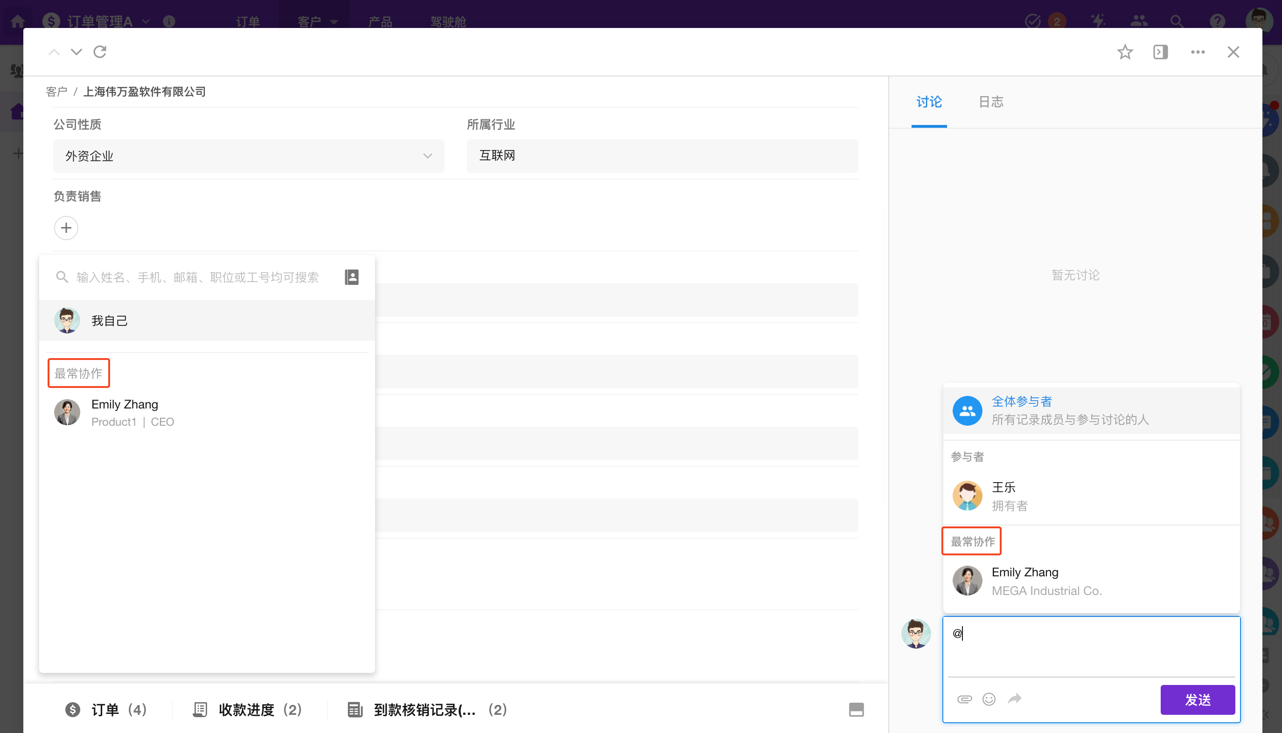Go to previous record arrow
Viewport: 1282px width, 733px height.
pos(54,52)
